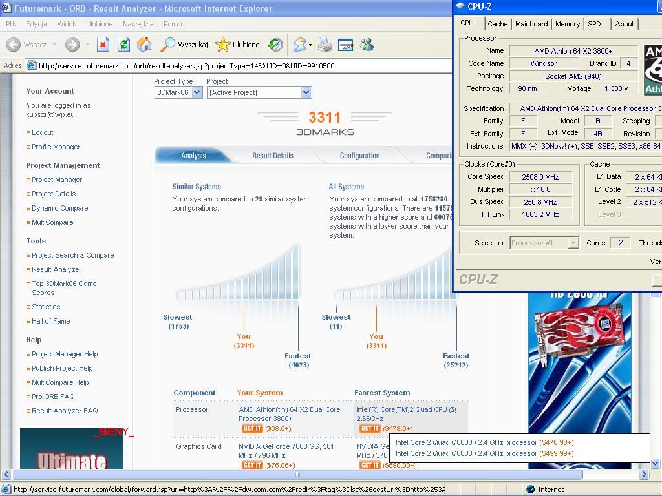The width and height of the screenshot is (662, 496).
Task: Expand the Project Type 3DMark06 dropdown
Action: (x=197, y=92)
